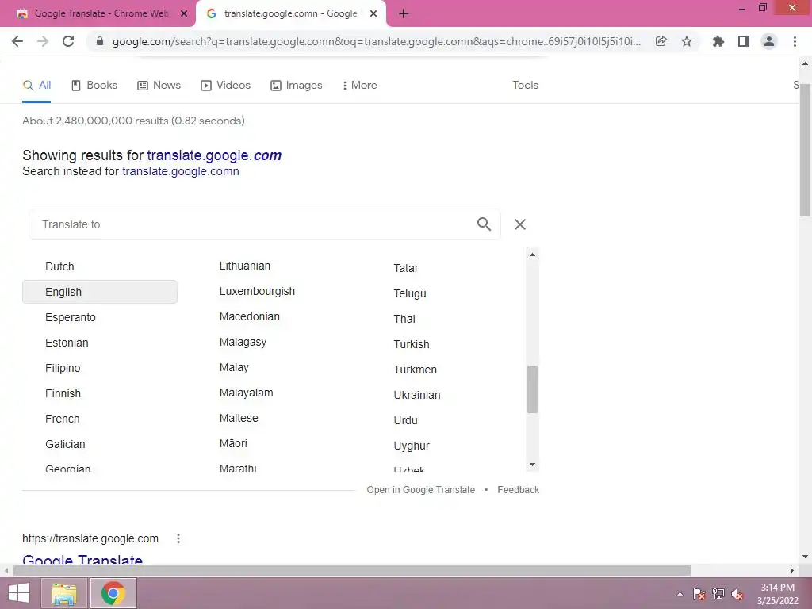Screen dimensions: 812x609
Task: Click the Chrome taskbar icon
Action: tap(113, 593)
